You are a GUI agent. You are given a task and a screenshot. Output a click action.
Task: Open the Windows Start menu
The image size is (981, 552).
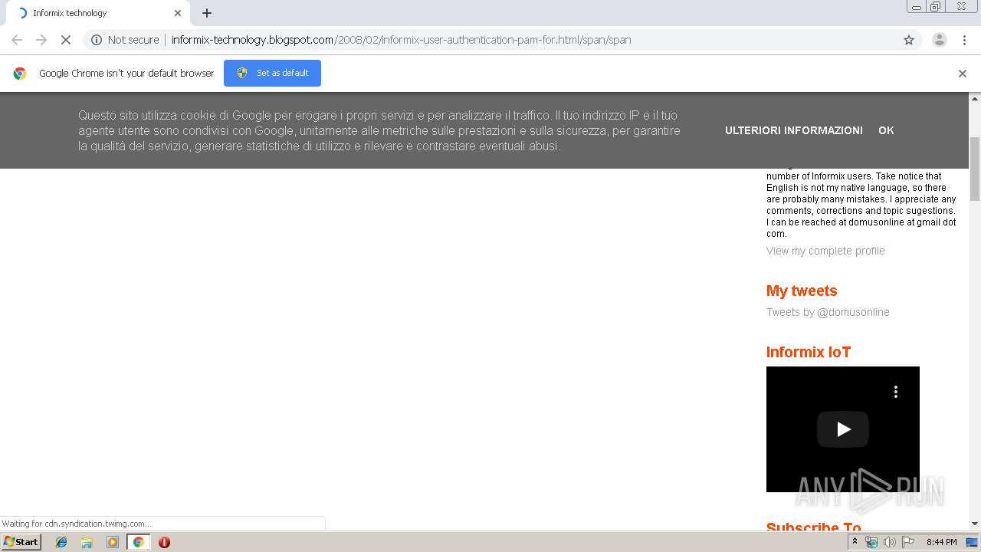[21, 542]
